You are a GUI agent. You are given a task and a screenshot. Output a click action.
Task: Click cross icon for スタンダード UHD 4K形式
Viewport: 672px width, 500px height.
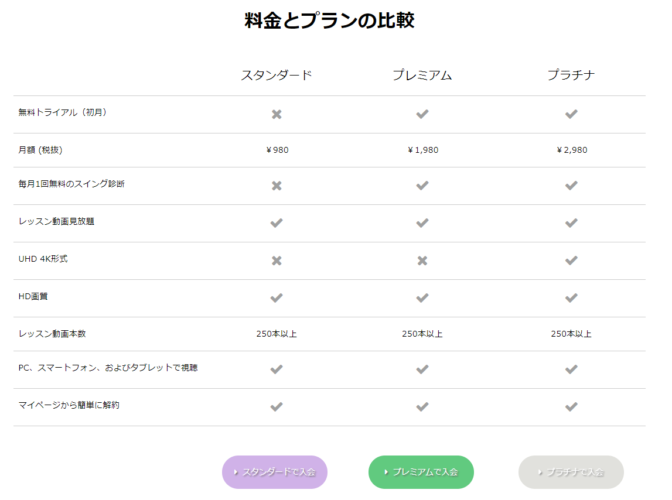coord(277,261)
